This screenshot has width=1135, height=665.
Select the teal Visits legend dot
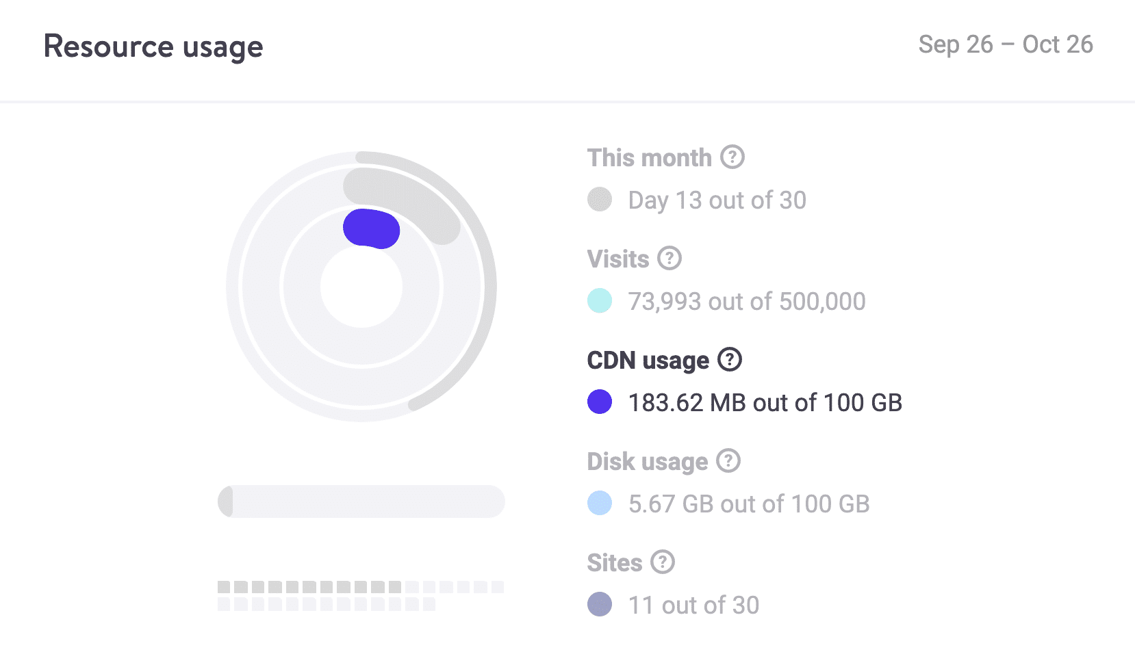click(x=600, y=300)
